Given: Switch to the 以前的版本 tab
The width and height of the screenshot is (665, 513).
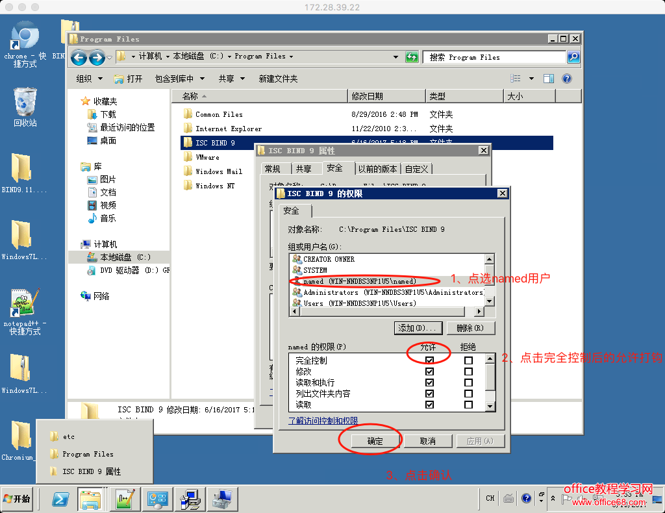Looking at the screenshot, I should coord(377,169).
